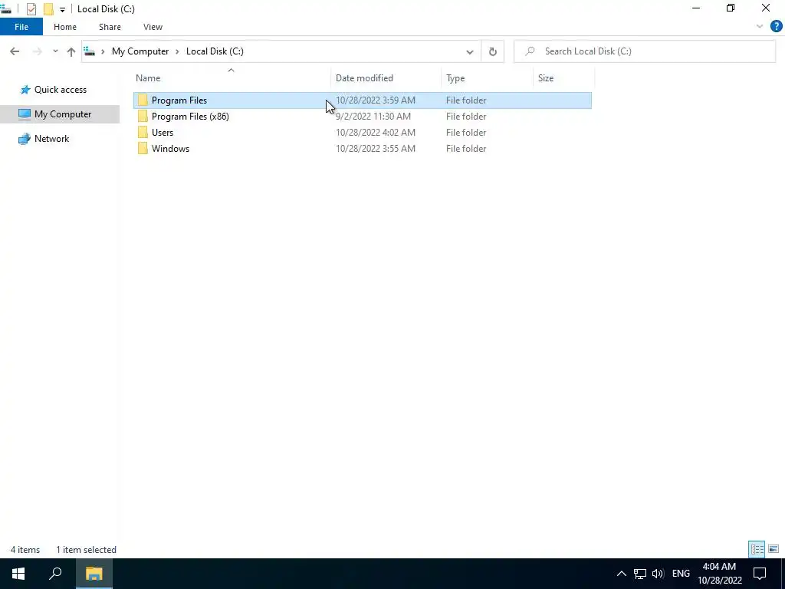The image size is (785, 589).
Task: Click the File Explorer taskbar icon
Action: click(94, 574)
